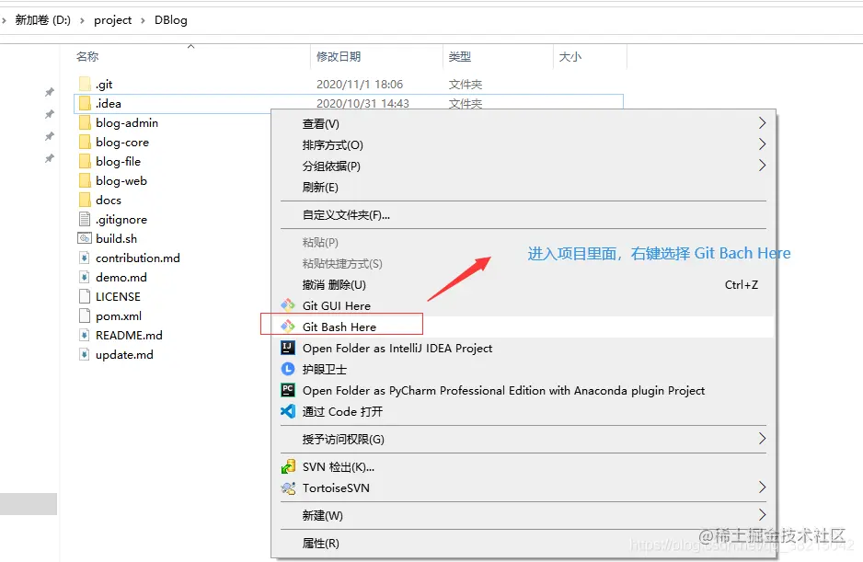Click the build.sh script file icon
This screenshot has height=562, width=863.
85,238
